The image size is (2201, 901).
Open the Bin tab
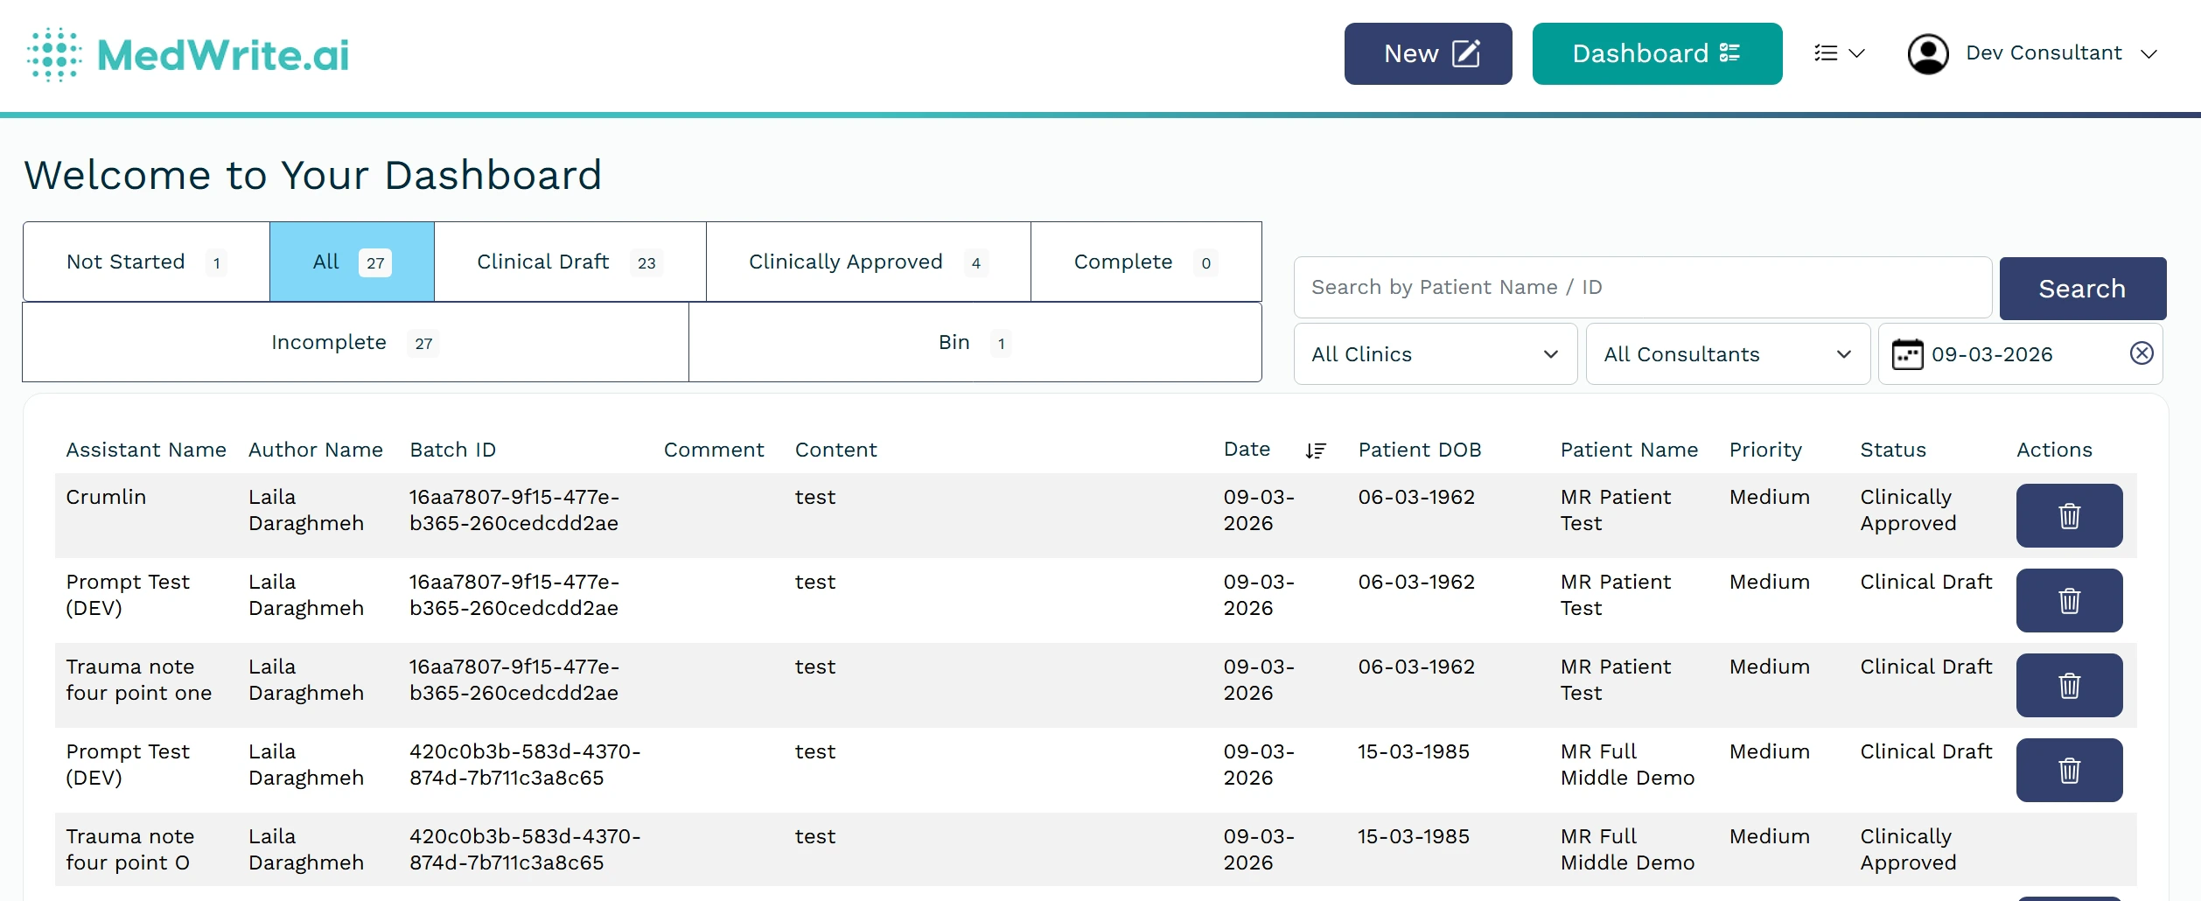(x=975, y=342)
